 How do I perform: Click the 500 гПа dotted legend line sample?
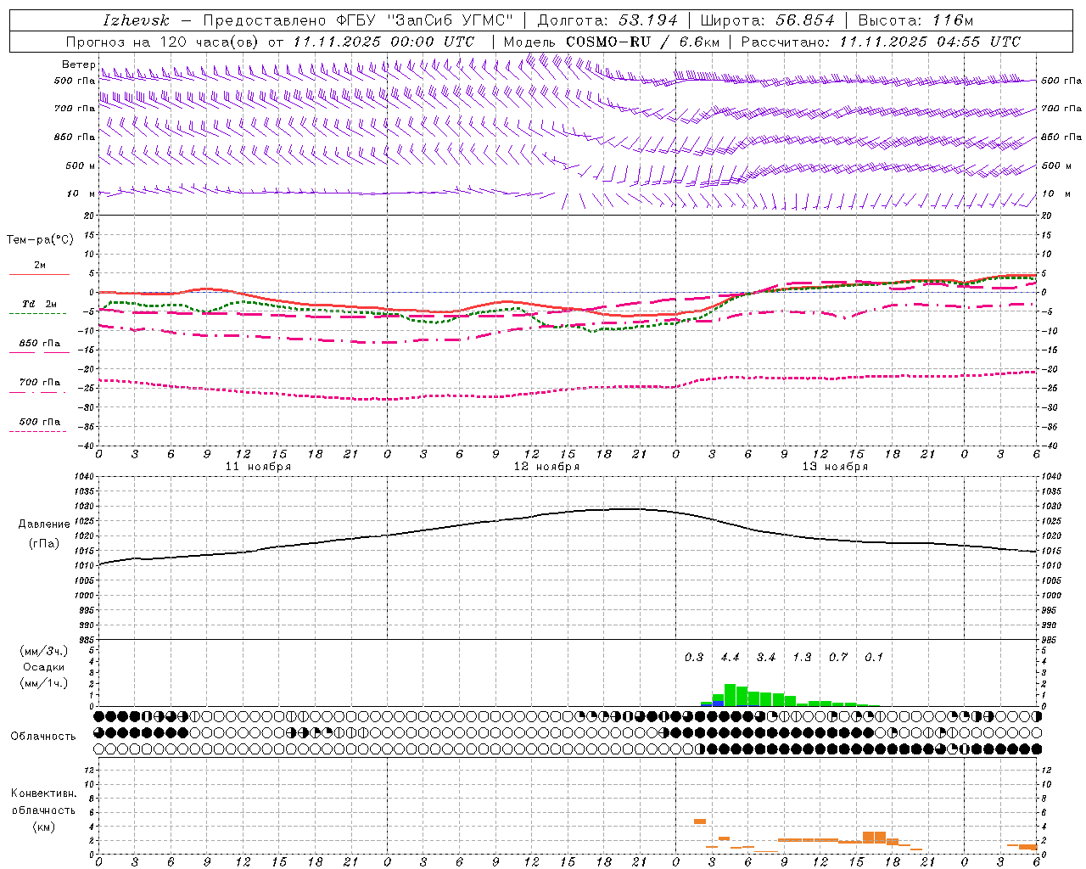[x=37, y=431]
